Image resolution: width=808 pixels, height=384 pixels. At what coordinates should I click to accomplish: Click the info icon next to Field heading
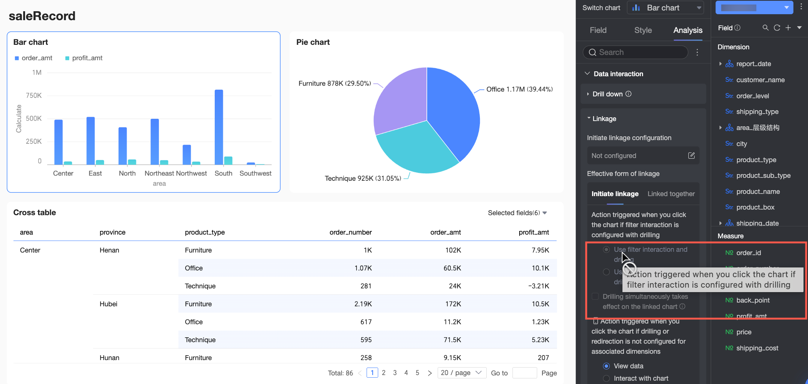click(x=737, y=28)
